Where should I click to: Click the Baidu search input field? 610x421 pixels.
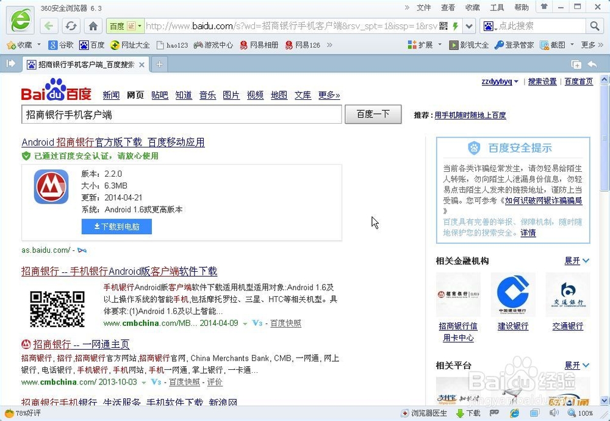(x=182, y=115)
